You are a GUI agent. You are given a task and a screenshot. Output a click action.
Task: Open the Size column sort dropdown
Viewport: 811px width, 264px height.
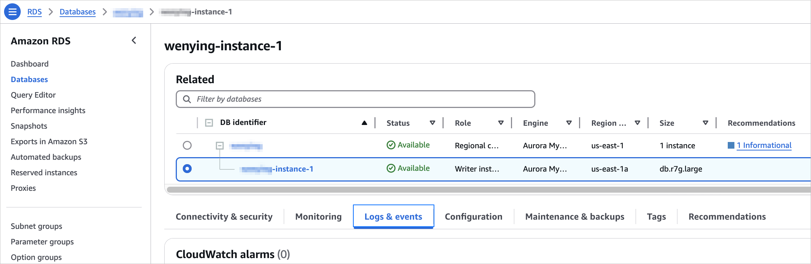click(x=705, y=123)
